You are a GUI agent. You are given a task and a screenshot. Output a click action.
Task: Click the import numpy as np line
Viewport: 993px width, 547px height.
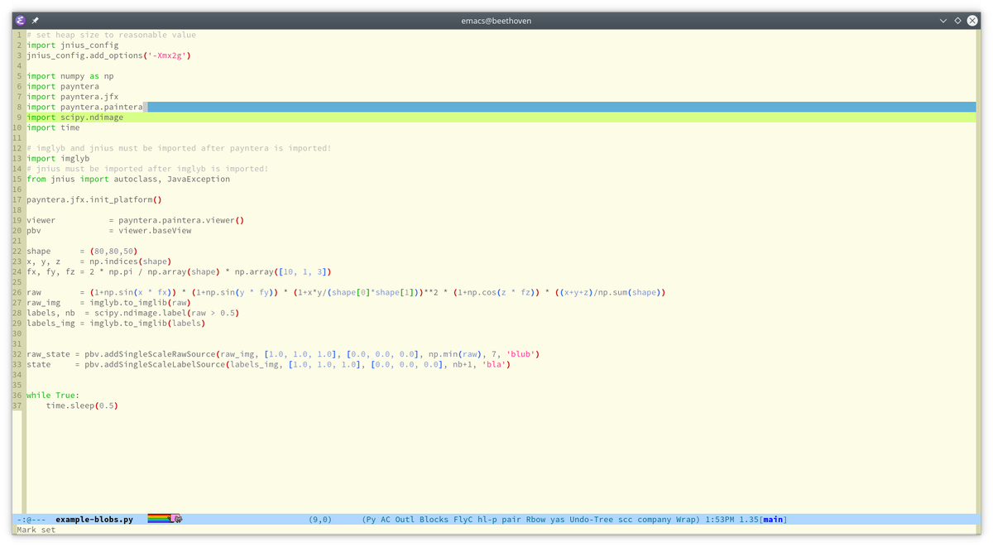[70, 76]
